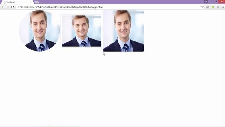Screen dimensions: 225x127
Task: Select the Container tab
Action: (x=17, y=2)
